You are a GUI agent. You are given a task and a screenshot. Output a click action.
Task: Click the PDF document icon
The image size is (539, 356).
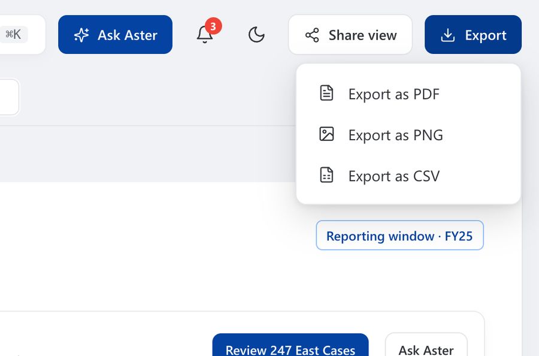point(326,93)
